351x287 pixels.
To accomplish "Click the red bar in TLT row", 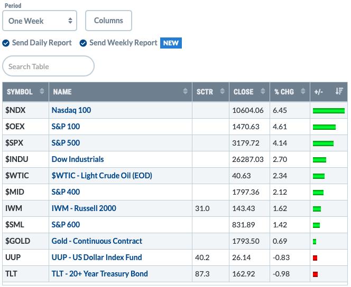I will point(315,274).
